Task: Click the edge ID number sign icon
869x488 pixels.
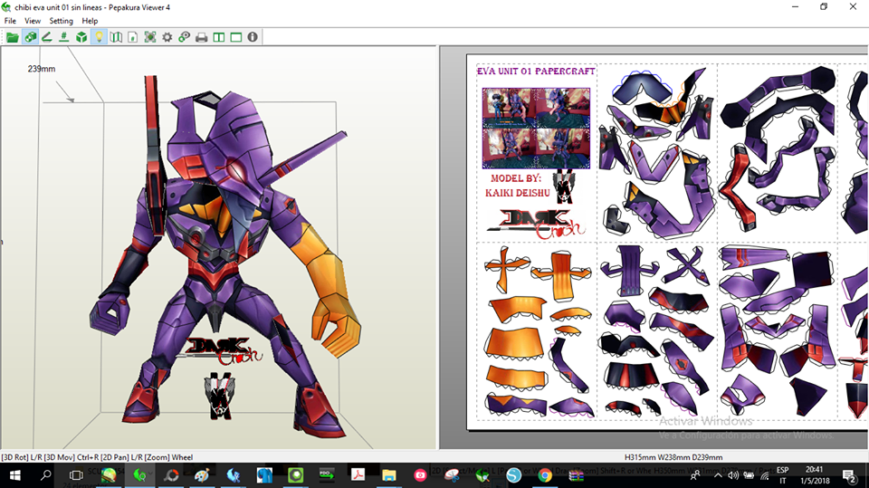Action: 63,37
